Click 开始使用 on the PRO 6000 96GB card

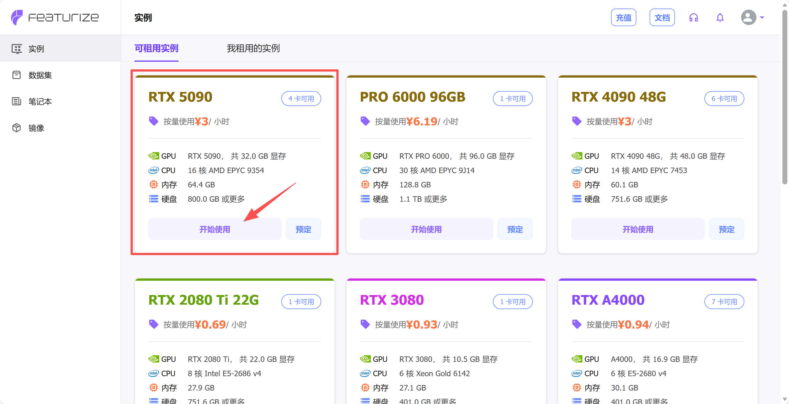tap(426, 229)
